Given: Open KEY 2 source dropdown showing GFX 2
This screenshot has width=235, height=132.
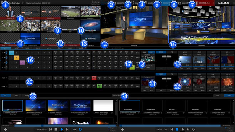Looking at the screenshot, I should click(199, 55).
